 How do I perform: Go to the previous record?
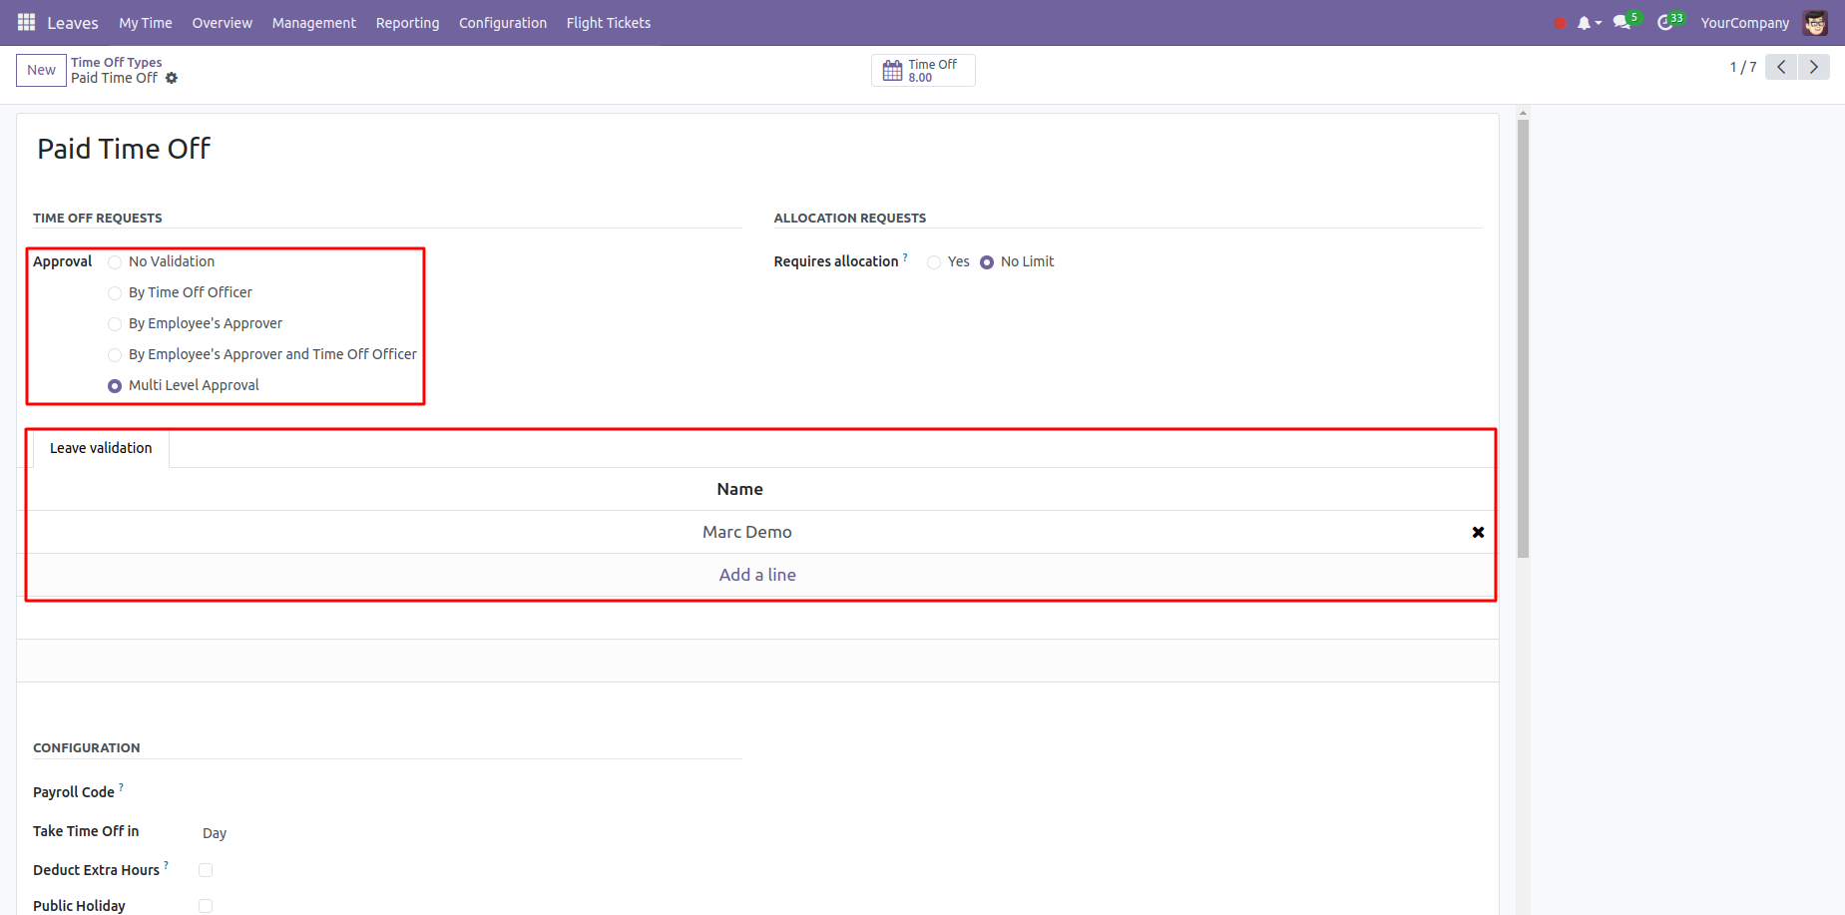click(x=1781, y=67)
